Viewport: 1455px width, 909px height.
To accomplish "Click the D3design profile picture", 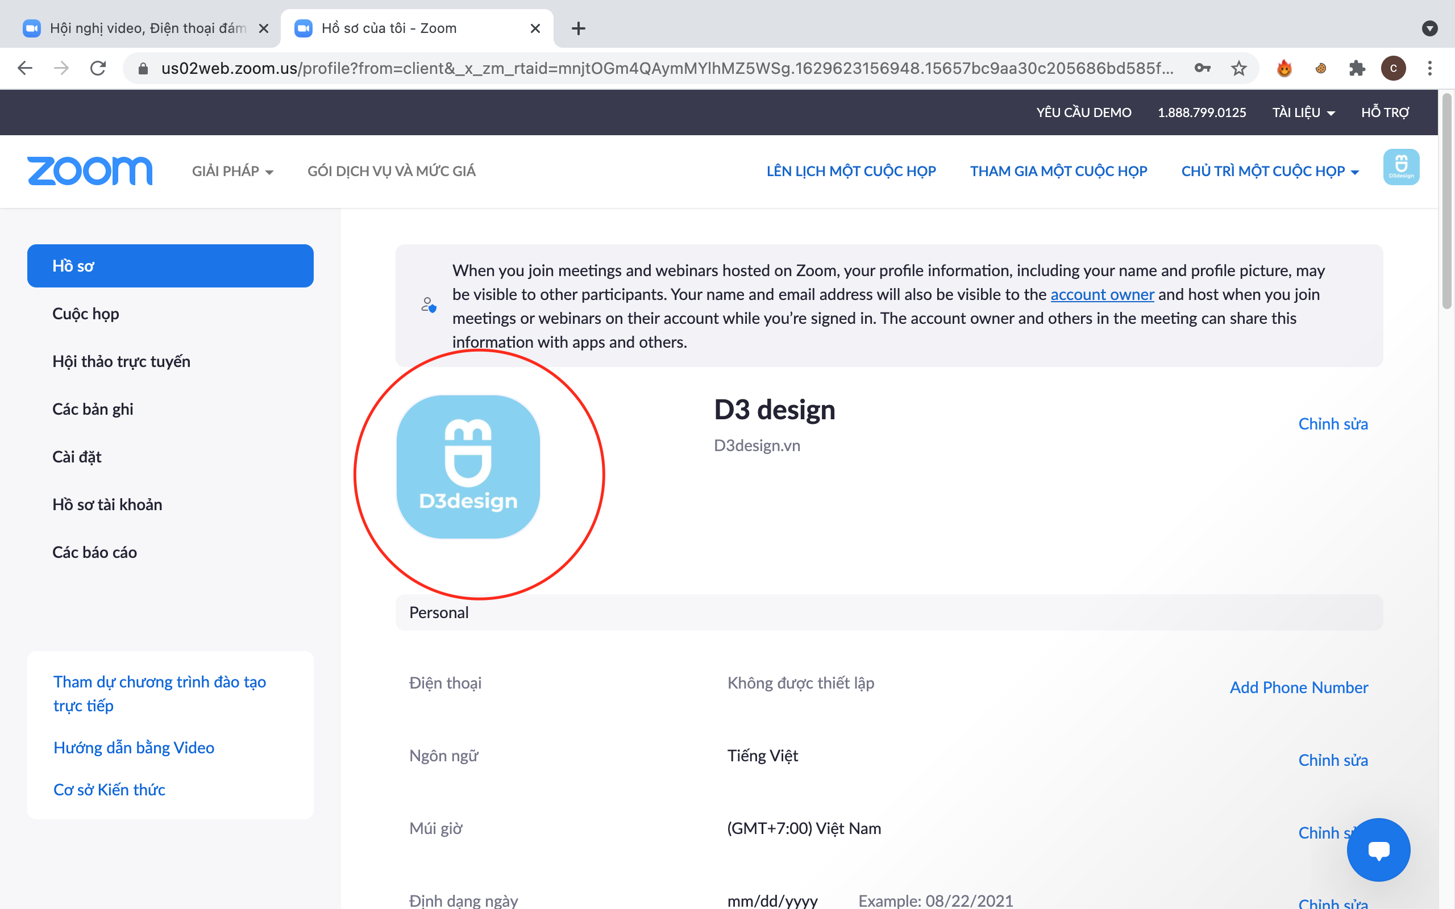I will (468, 466).
